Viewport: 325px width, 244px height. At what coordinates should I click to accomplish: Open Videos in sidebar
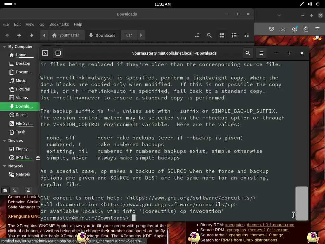20,98
